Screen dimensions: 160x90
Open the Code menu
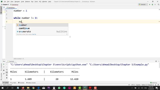pyautogui.click(x=22, y=1)
